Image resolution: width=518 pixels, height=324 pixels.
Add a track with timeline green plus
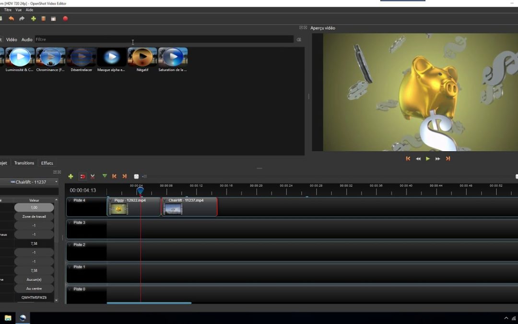(71, 177)
